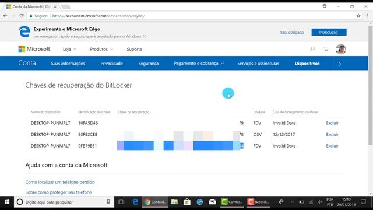373x210 pixels.
Task: Click the OSV unit cell
Action: 258,135
